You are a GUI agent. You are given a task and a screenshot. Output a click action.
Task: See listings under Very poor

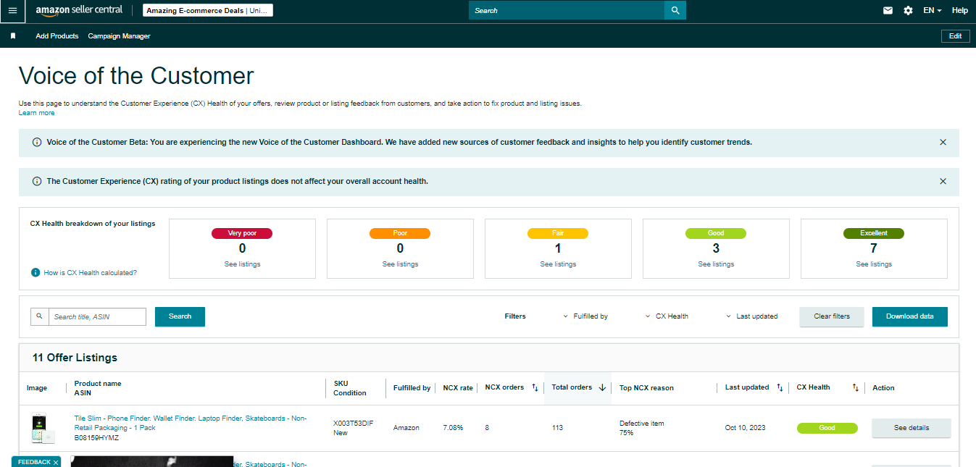click(242, 264)
